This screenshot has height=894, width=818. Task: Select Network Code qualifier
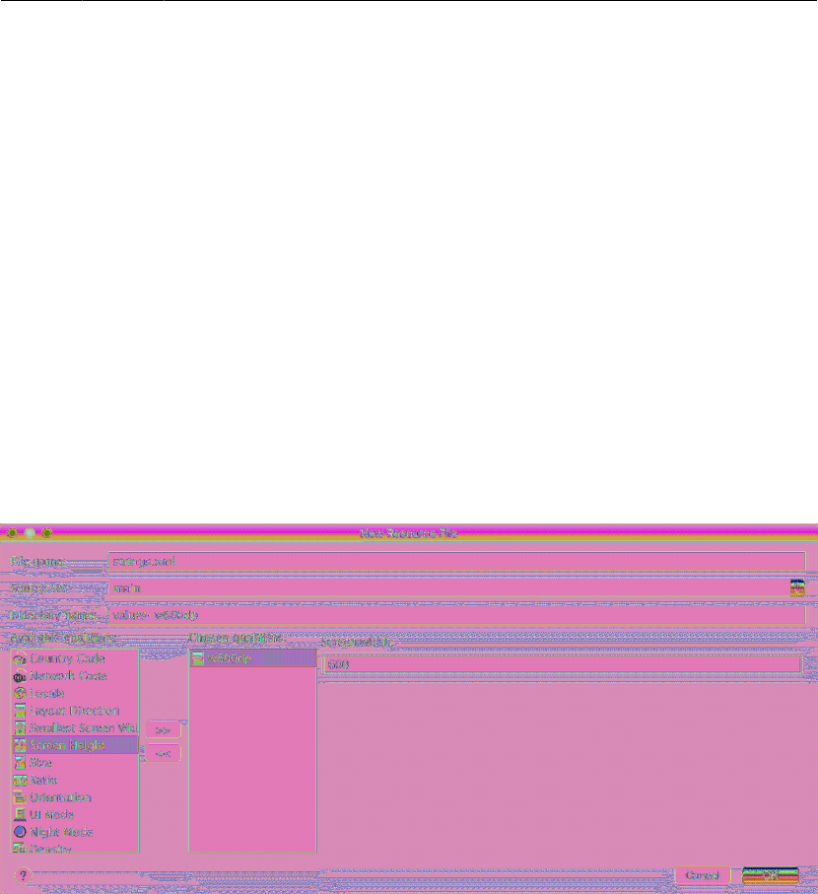pos(75,676)
